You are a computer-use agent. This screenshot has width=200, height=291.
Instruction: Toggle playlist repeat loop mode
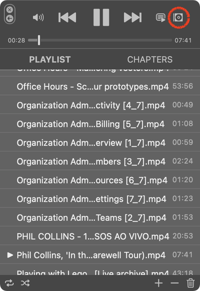coord(9,283)
